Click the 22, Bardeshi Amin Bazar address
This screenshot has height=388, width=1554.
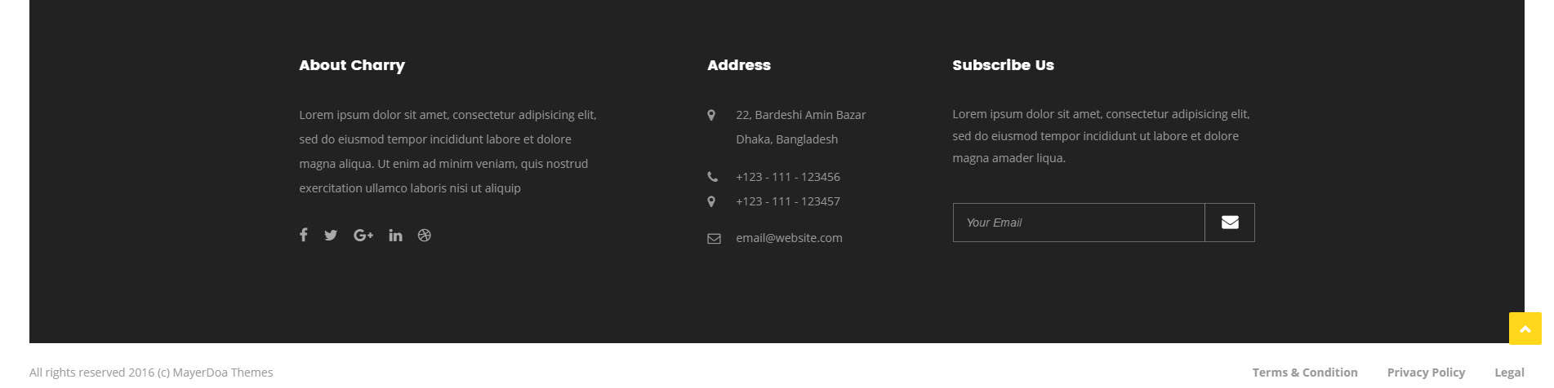coord(800,115)
